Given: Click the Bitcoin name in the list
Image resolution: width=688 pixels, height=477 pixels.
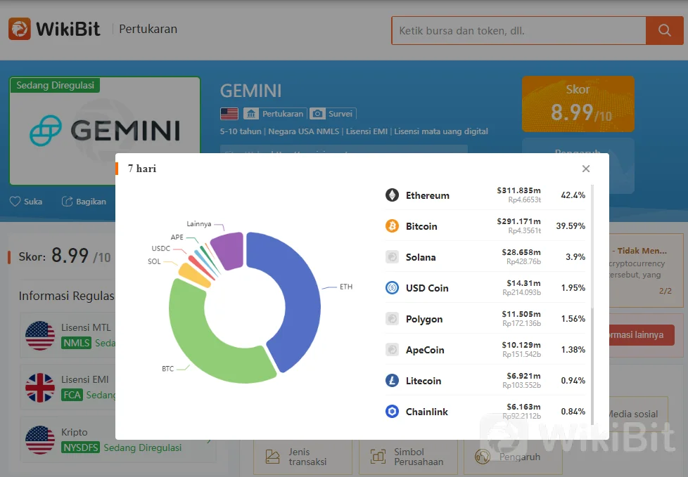Looking at the screenshot, I should [421, 226].
